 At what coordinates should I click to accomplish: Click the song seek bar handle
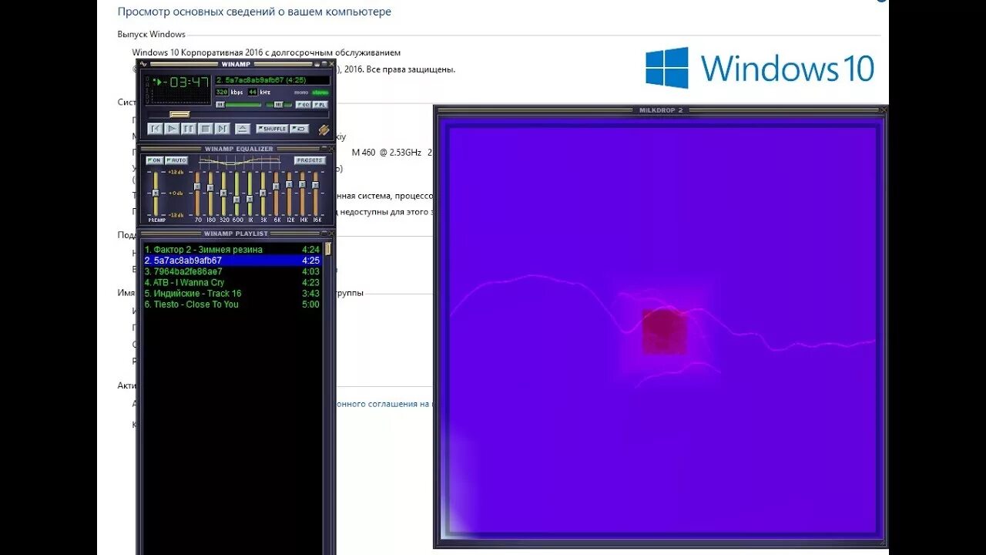[x=179, y=115]
